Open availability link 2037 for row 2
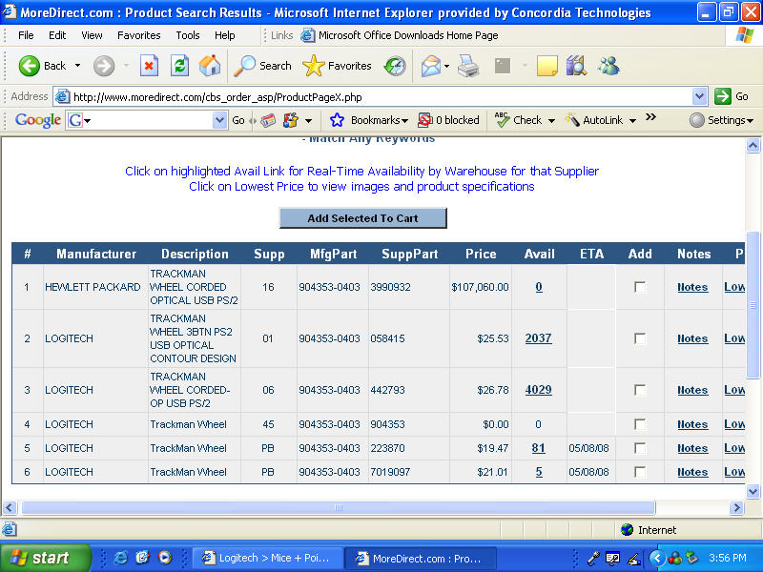This screenshot has height=572, width=763. pos(538,338)
